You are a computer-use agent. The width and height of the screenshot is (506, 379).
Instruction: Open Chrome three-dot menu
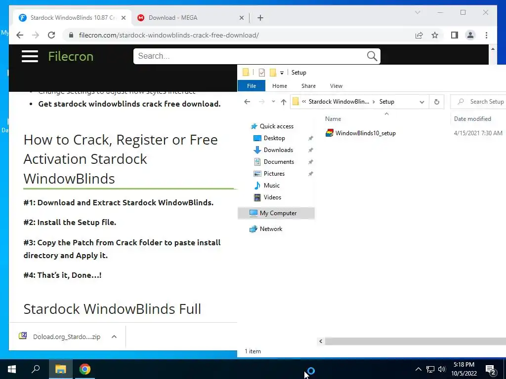tap(486, 35)
